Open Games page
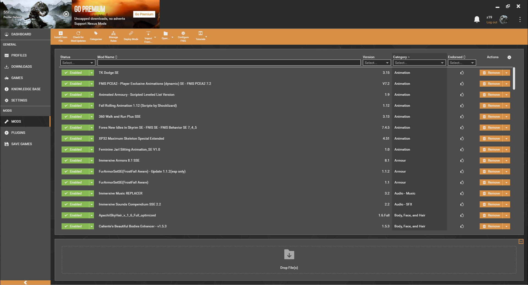Image resolution: width=528 pixels, height=285 pixels. point(25,78)
